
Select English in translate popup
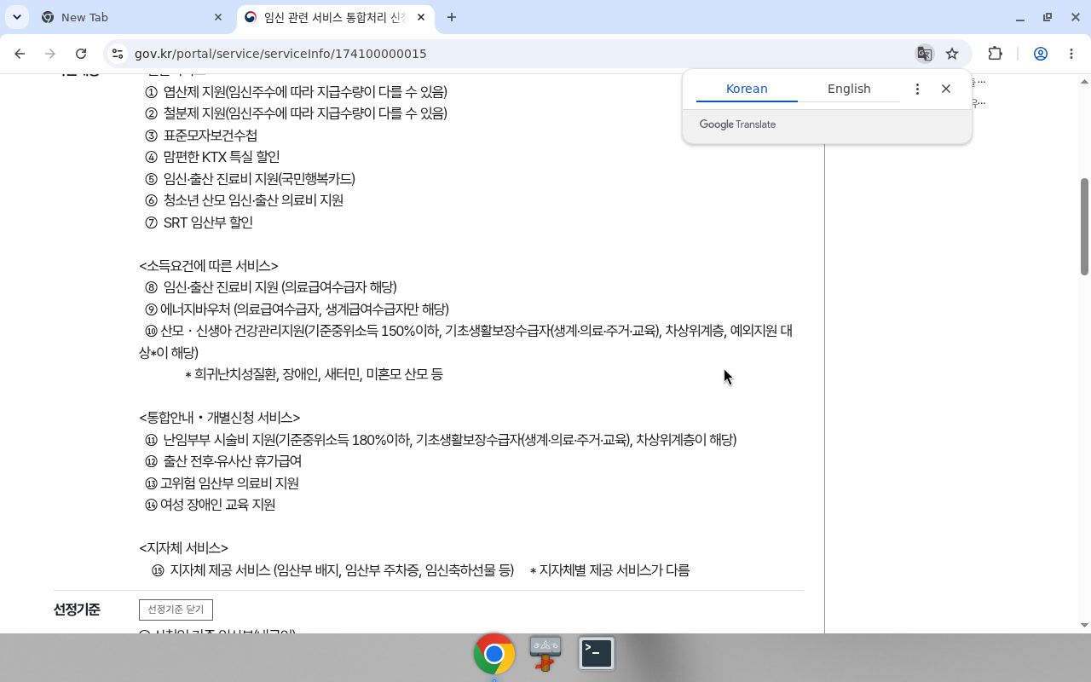[849, 89]
